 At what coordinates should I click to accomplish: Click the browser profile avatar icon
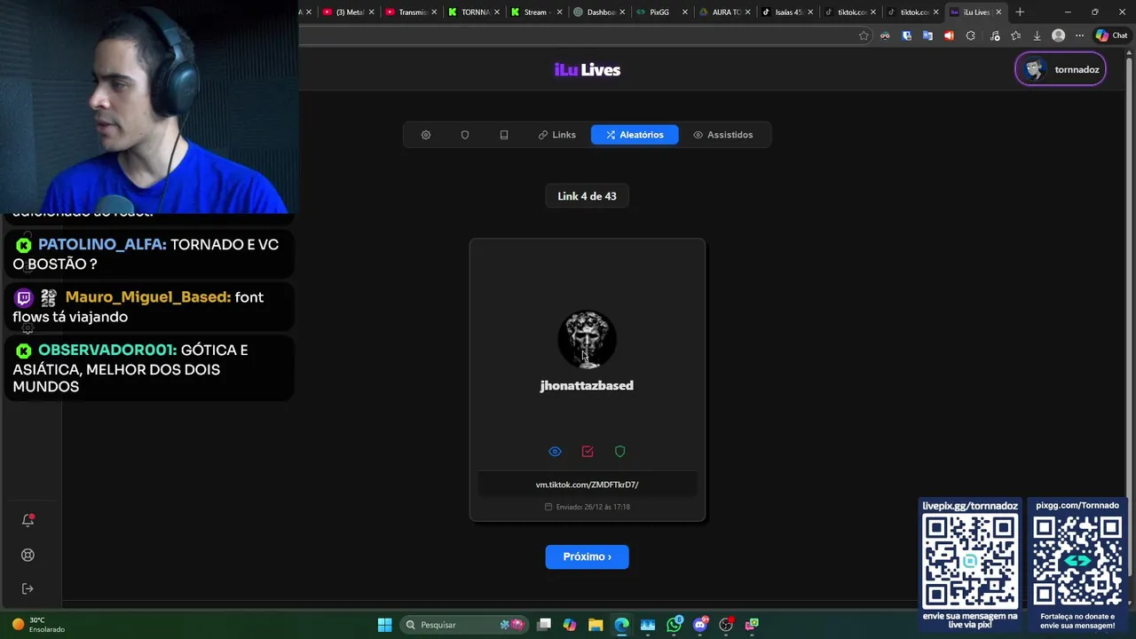click(1058, 35)
